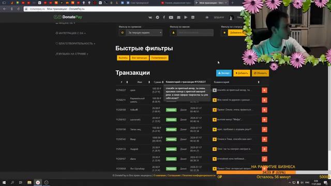
Task: Open the Windows notification center
Action: [325, 182]
